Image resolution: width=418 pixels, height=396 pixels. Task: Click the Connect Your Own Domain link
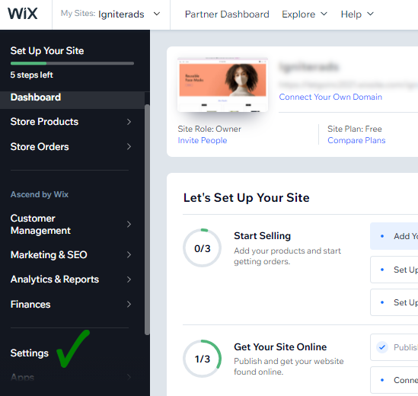pos(330,97)
